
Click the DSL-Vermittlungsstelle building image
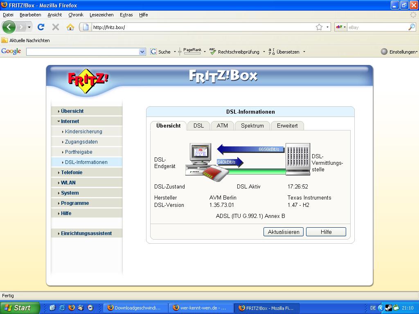[298, 159]
